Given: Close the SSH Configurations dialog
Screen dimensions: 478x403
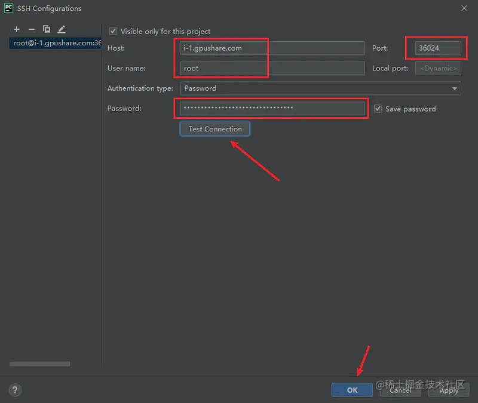Looking at the screenshot, I should (x=464, y=8).
